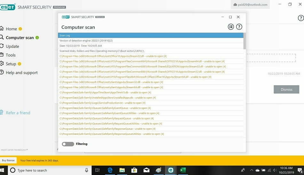The image size is (304, 175).
Task: Click the scan log list icon
Action: point(231,27)
